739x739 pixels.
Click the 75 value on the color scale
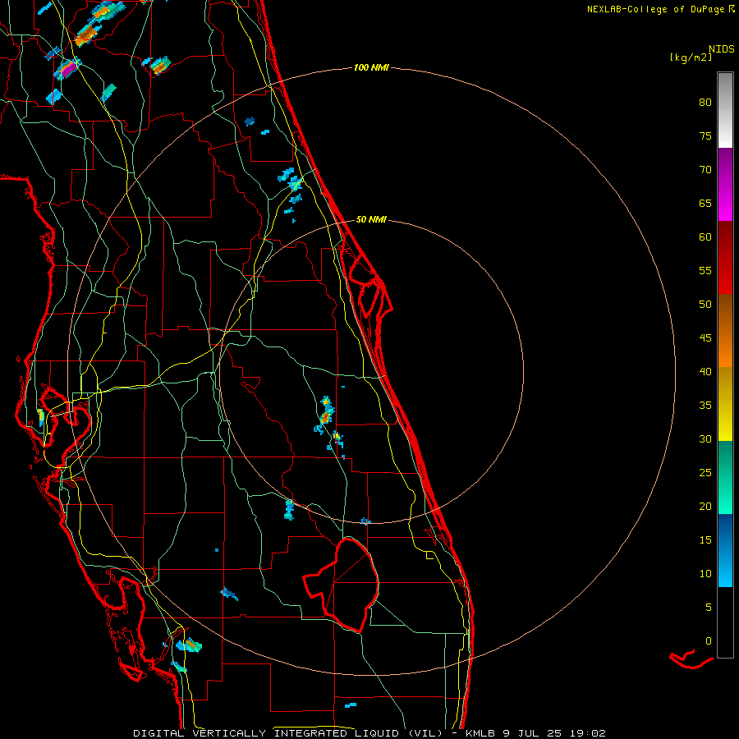[x=705, y=135]
